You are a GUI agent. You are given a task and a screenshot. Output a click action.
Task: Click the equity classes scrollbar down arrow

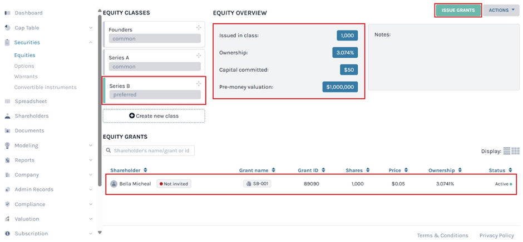100,233
